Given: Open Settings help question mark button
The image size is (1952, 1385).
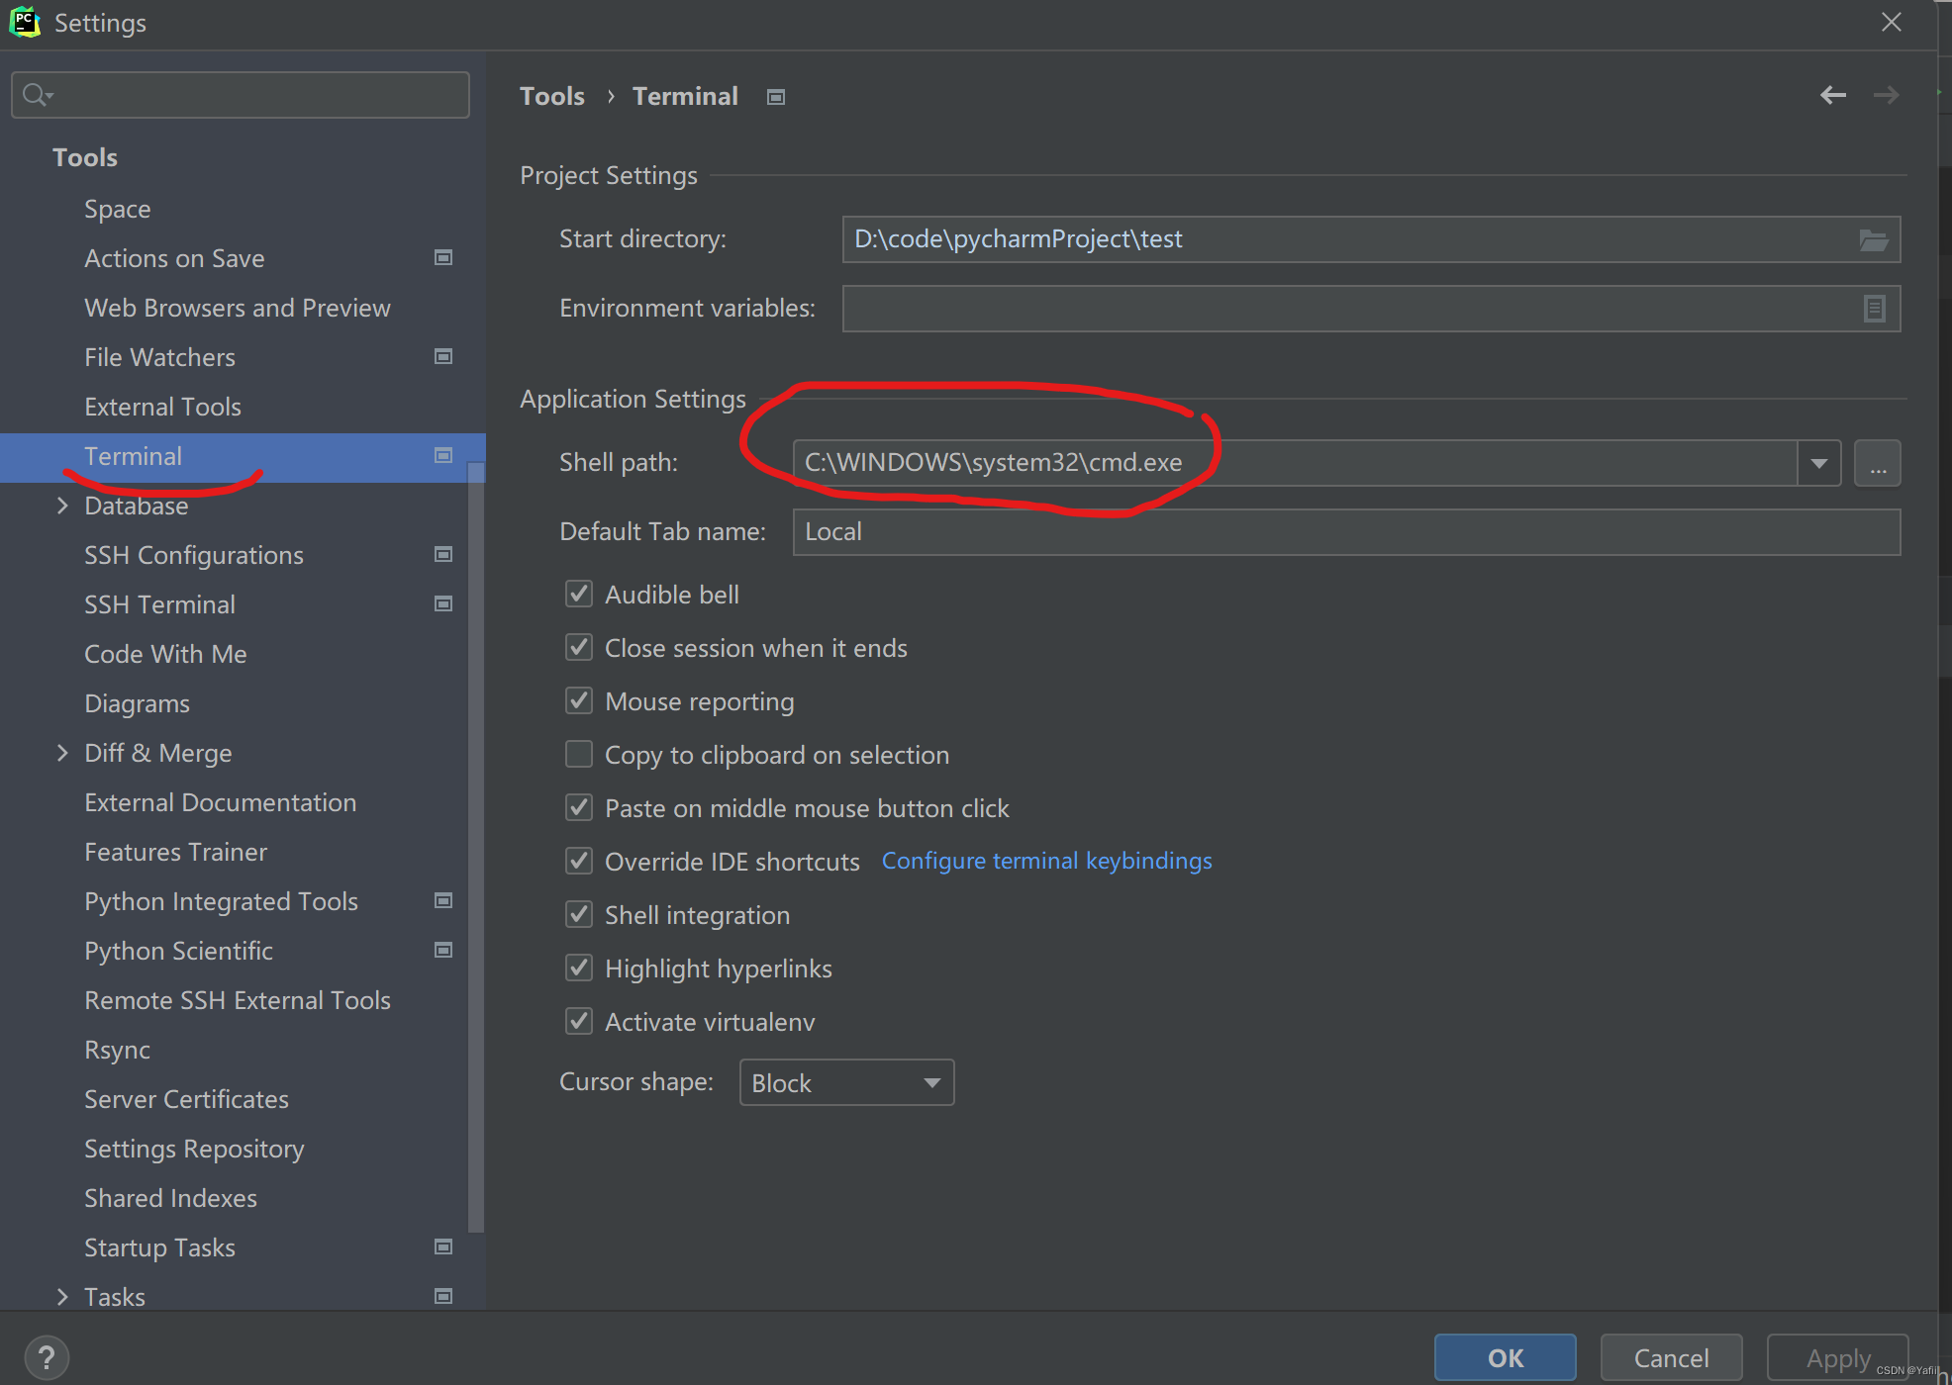Looking at the screenshot, I should 47,1357.
